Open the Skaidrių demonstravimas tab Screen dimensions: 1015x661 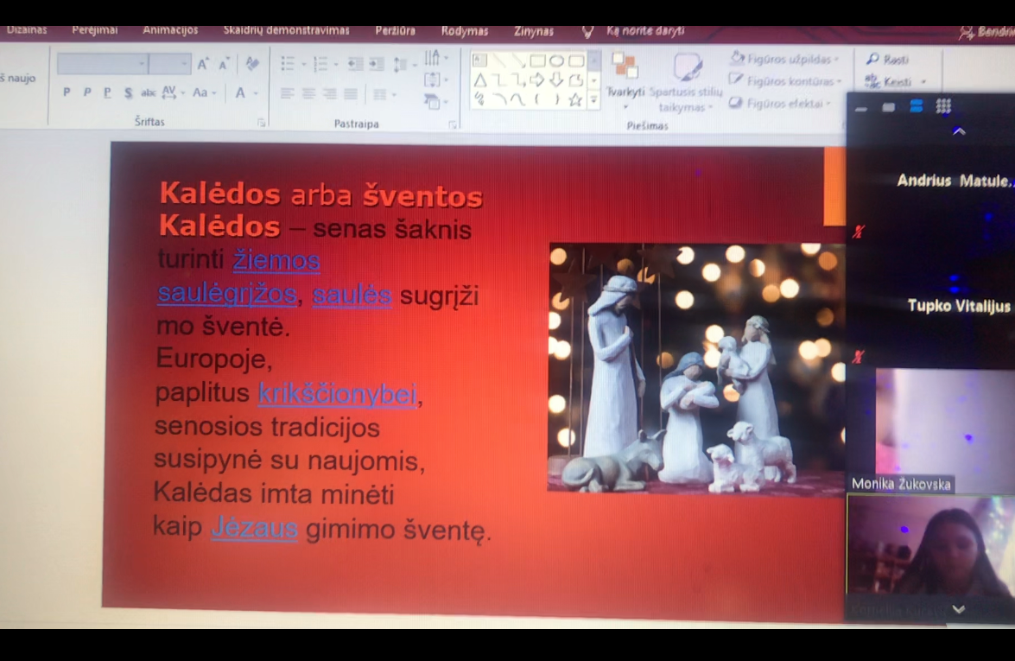pyautogui.click(x=286, y=30)
